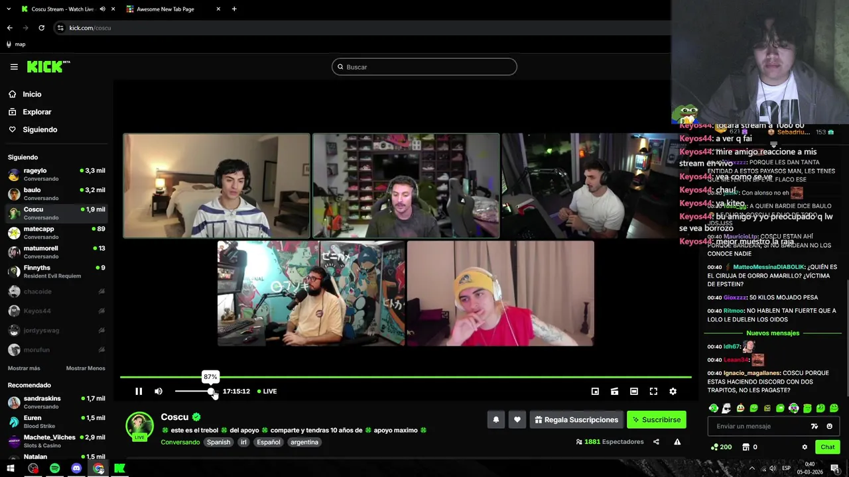Send message with Chat button
849x477 pixels.
827,447
